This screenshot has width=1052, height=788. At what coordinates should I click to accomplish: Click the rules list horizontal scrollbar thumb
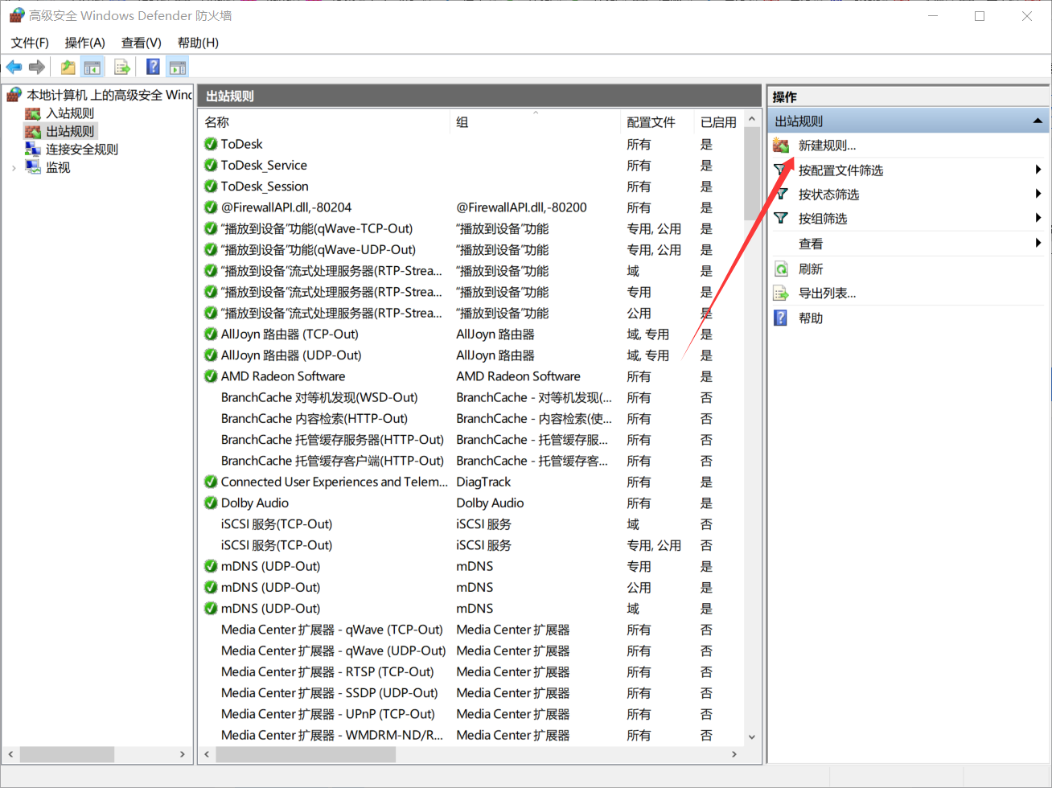[306, 754]
